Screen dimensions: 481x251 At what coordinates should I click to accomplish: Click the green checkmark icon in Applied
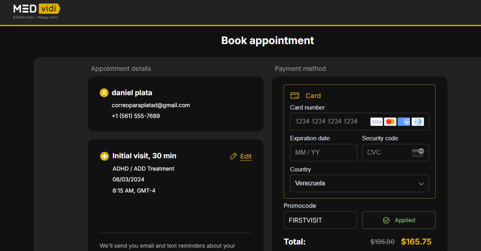[x=386, y=220]
